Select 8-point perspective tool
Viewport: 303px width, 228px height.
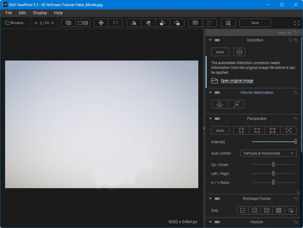pyautogui.click(x=288, y=130)
